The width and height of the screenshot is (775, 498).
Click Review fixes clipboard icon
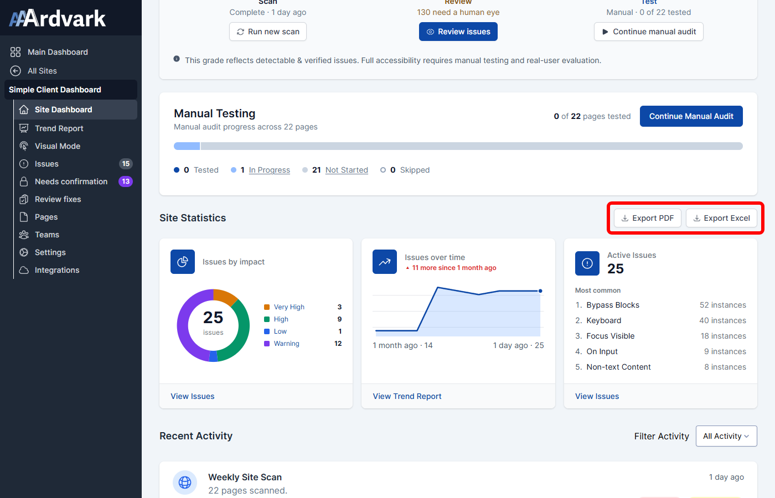pos(24,199)
